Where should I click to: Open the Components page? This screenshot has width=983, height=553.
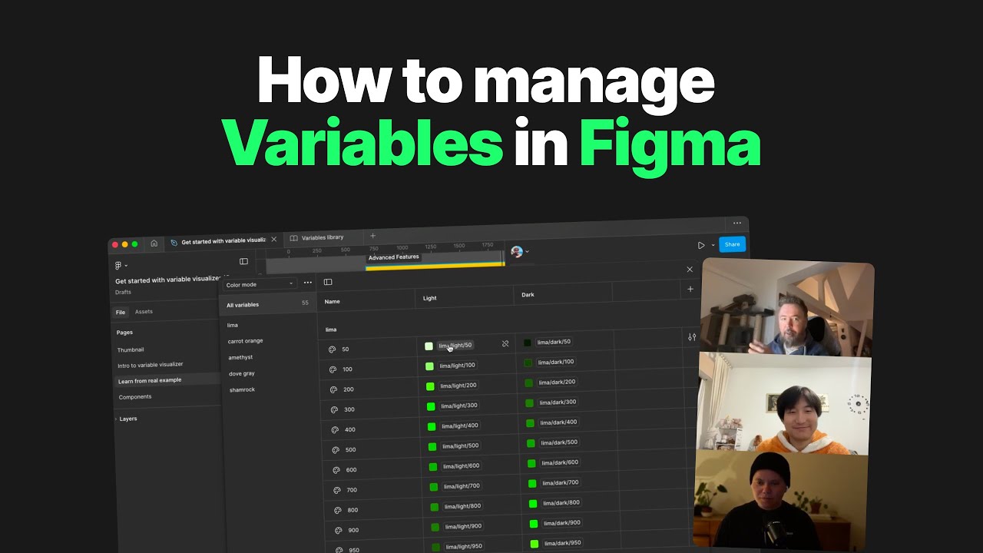tap(135, 397)
